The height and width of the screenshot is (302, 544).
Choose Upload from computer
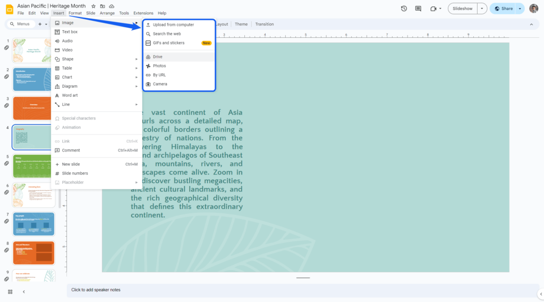pos(173,24)
